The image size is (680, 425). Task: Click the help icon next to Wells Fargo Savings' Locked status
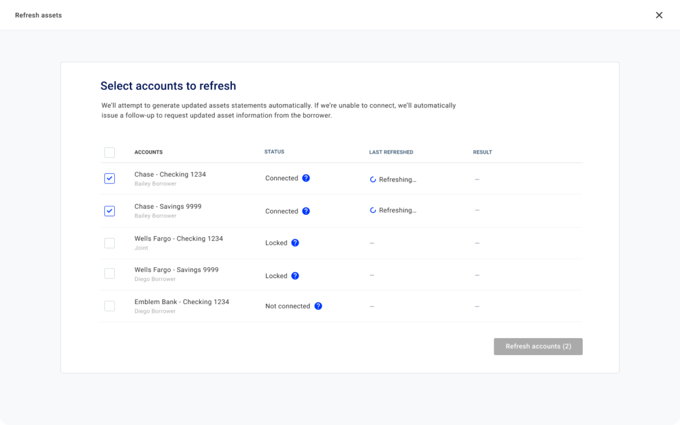(295, 275)
